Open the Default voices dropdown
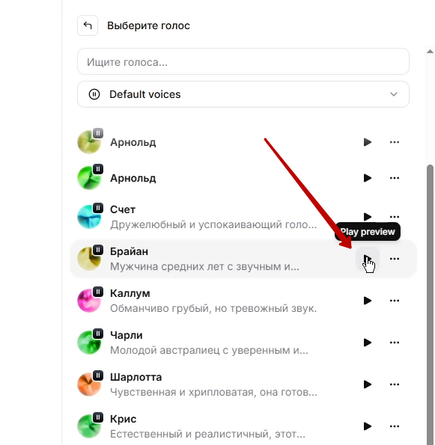The height and width of the screenshot is (445, 435). coord(243,94)
